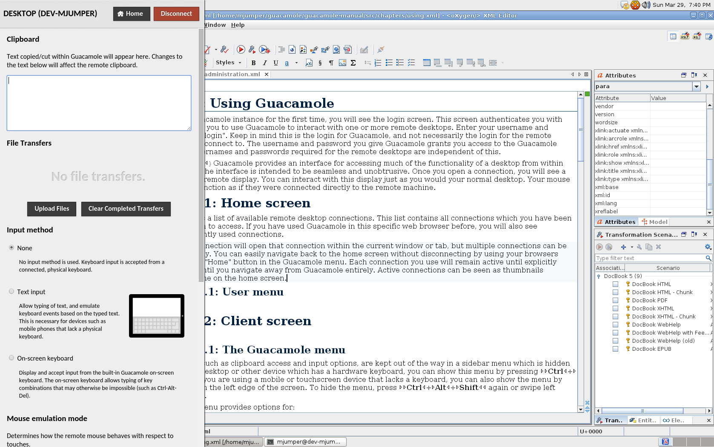Insert an image using the toolbar icon

(342, 63)
